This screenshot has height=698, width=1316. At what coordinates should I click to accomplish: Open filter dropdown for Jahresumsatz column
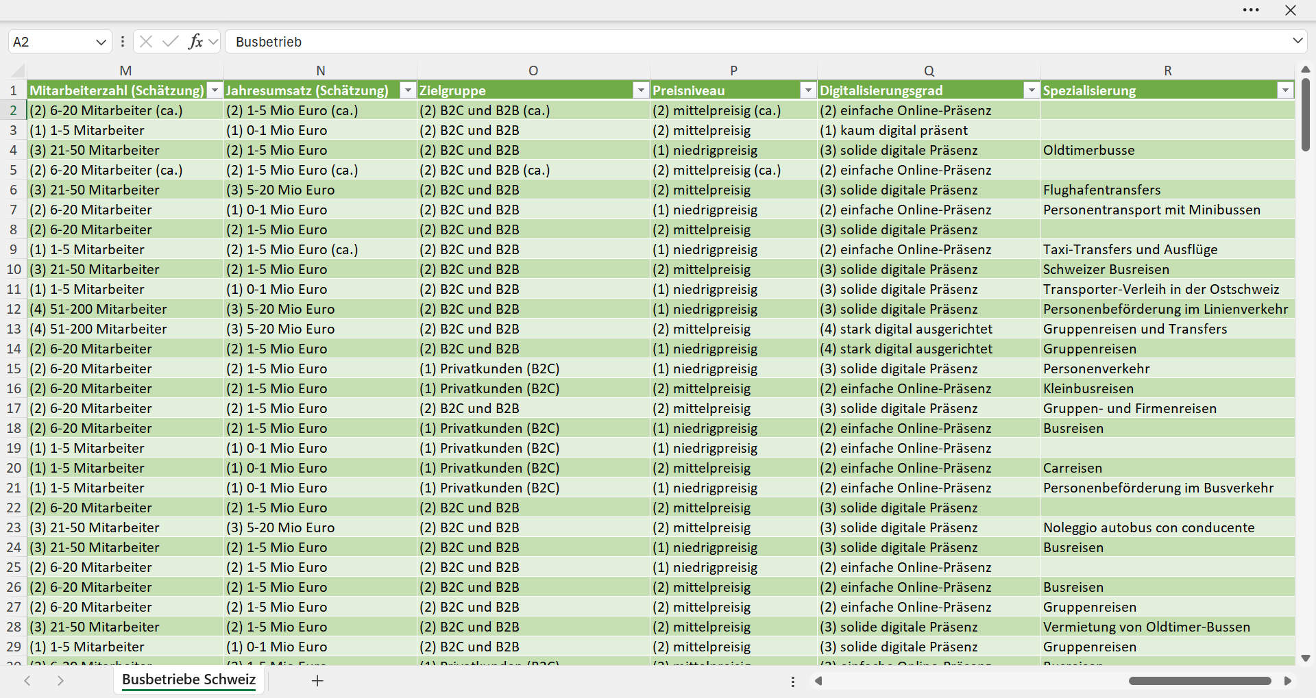408,90
